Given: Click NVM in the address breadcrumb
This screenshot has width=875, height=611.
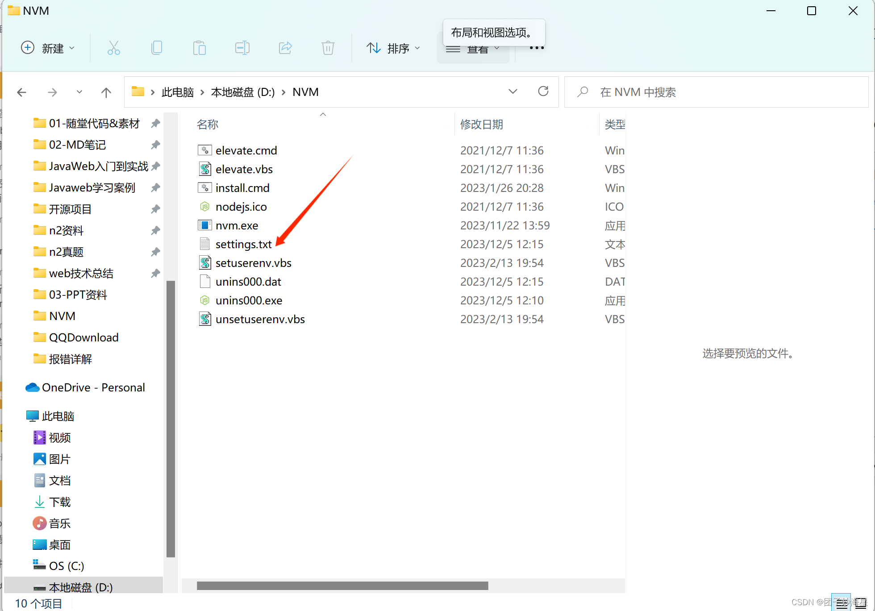Looking at the screenshot, I should 305,92.
